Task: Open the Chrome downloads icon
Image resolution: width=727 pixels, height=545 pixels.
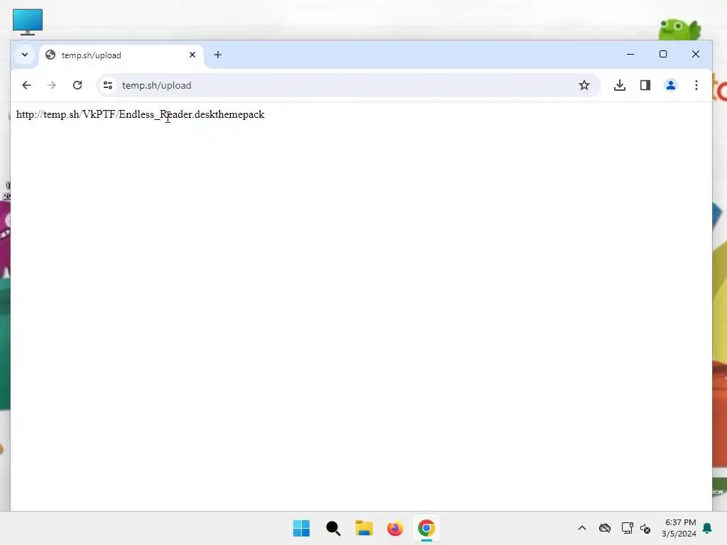Action: click(619, 85)
